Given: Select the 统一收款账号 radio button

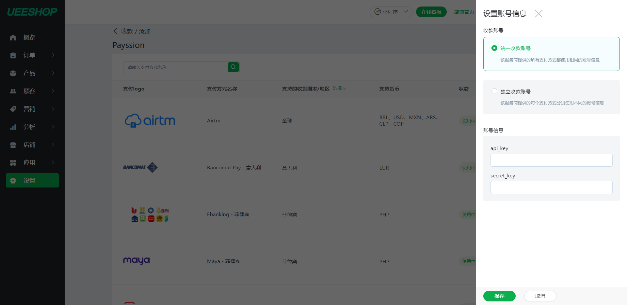Looking at the screenshot, I should [494, 48].
